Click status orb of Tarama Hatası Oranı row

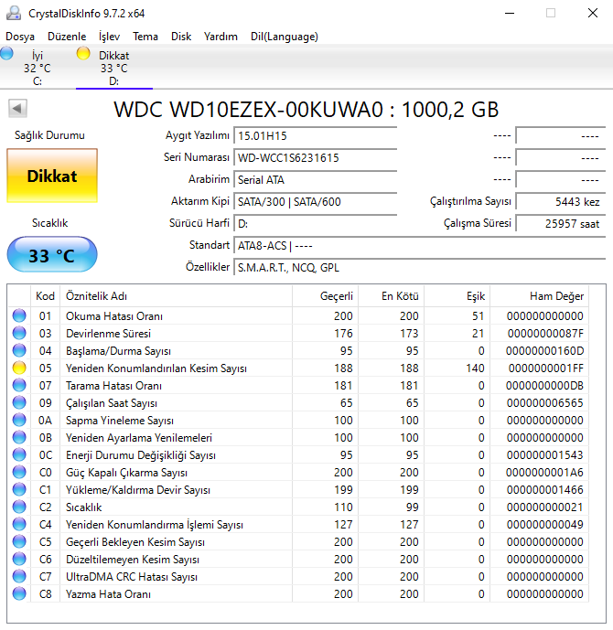pyautogui.click(x=19, y=385)
